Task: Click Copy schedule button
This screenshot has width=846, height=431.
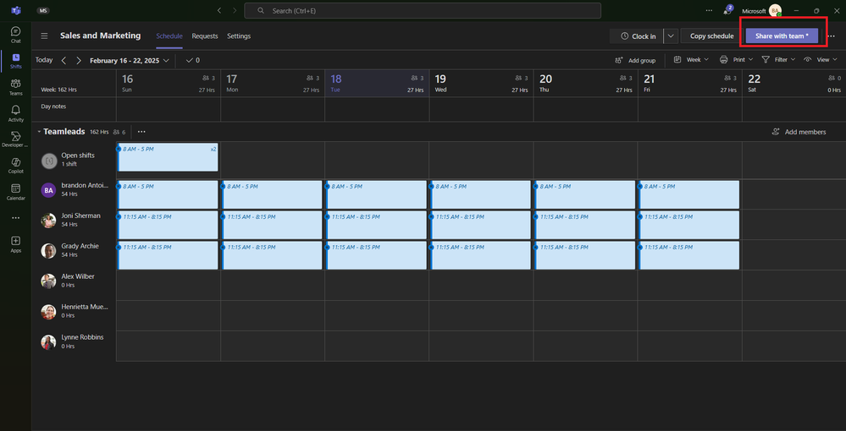Action: point(711,36)
